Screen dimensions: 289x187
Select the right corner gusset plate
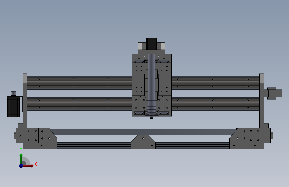[x=240, y=138]
